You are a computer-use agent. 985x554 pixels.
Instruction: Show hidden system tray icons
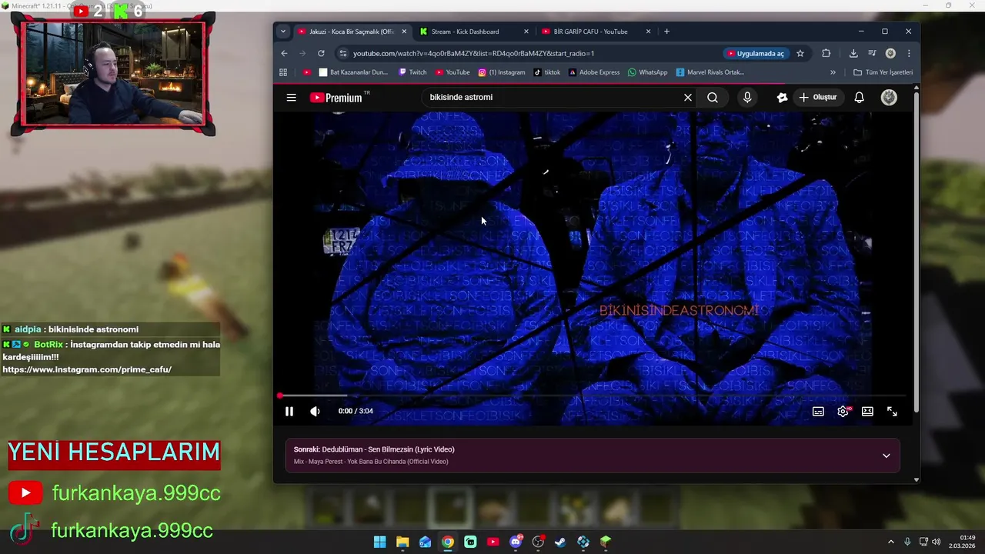tap(891, 542)
